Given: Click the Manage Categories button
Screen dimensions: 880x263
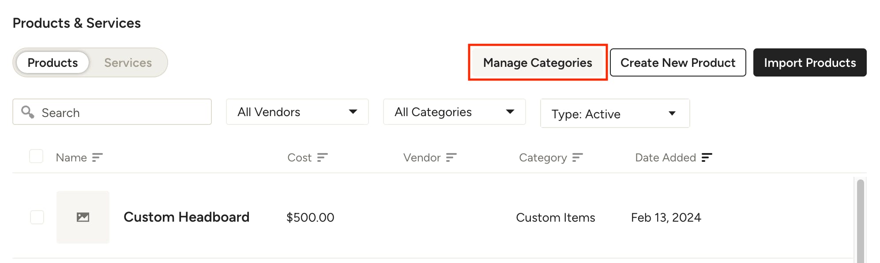Looking at the screenshot, I should click(538, 62).
